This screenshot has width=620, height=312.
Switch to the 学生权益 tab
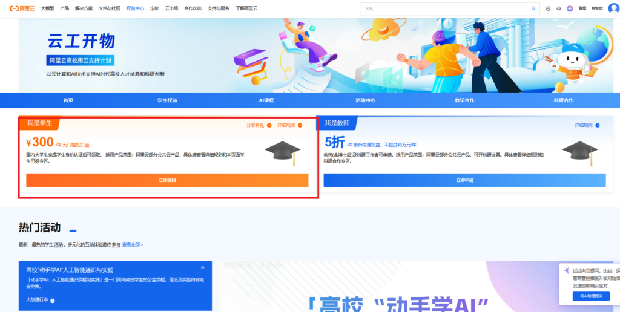[167, 100]
